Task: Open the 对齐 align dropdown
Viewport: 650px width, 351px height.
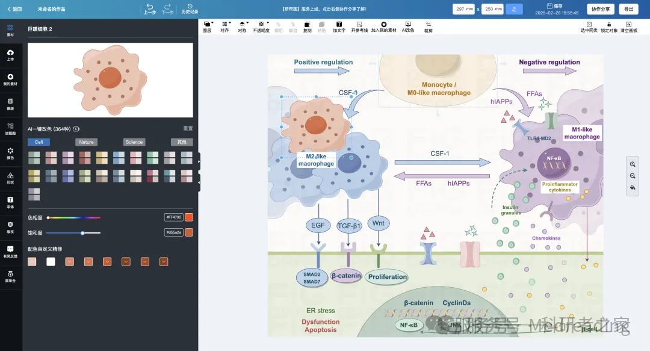Action: [x=225, y=27]
